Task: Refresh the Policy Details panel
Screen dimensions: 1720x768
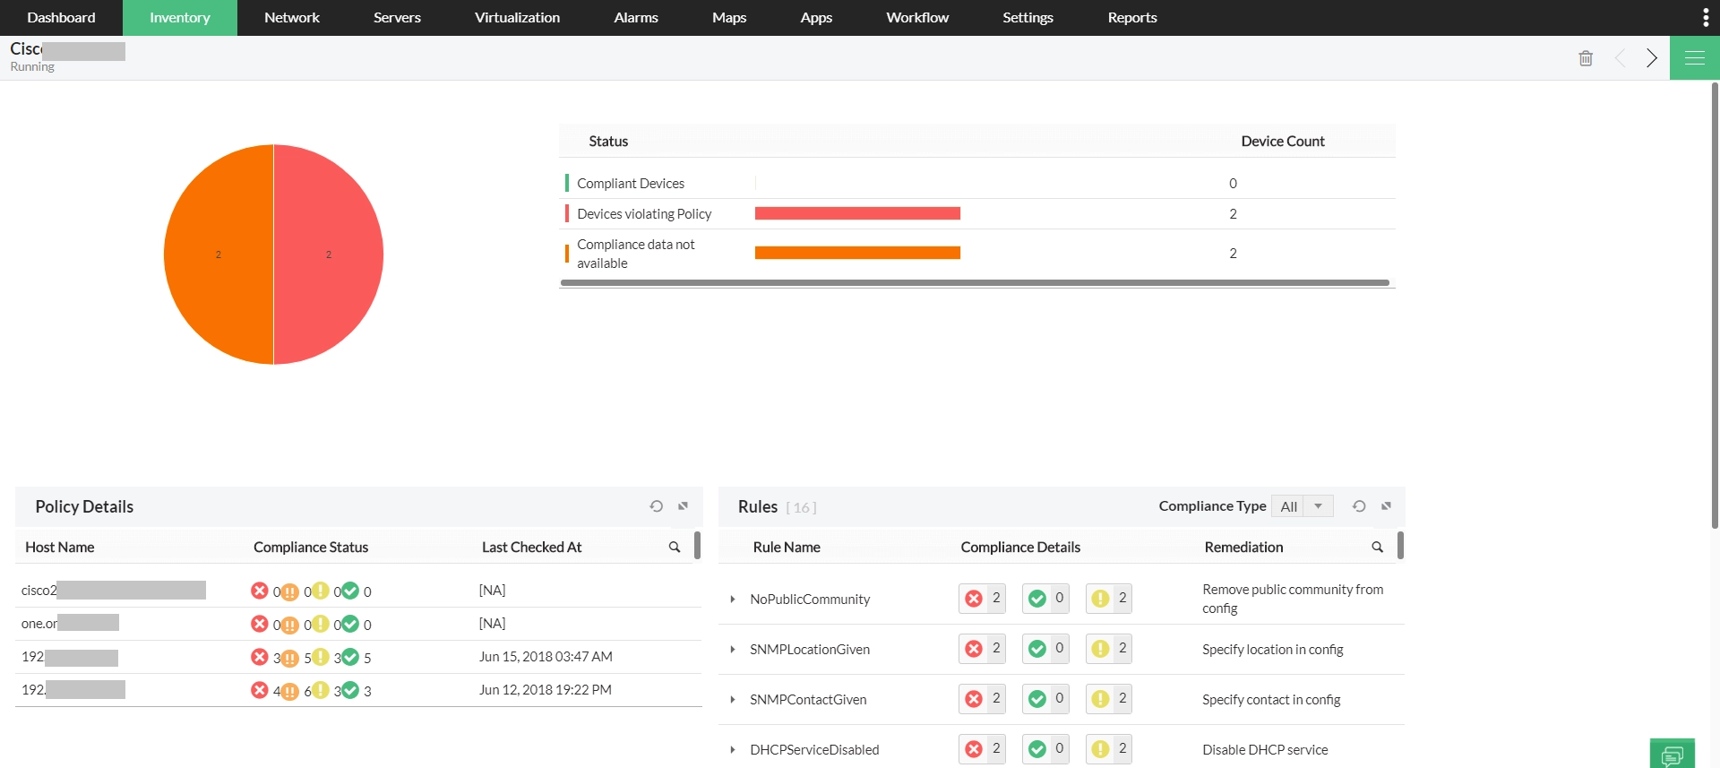Action: pos(657,506)
